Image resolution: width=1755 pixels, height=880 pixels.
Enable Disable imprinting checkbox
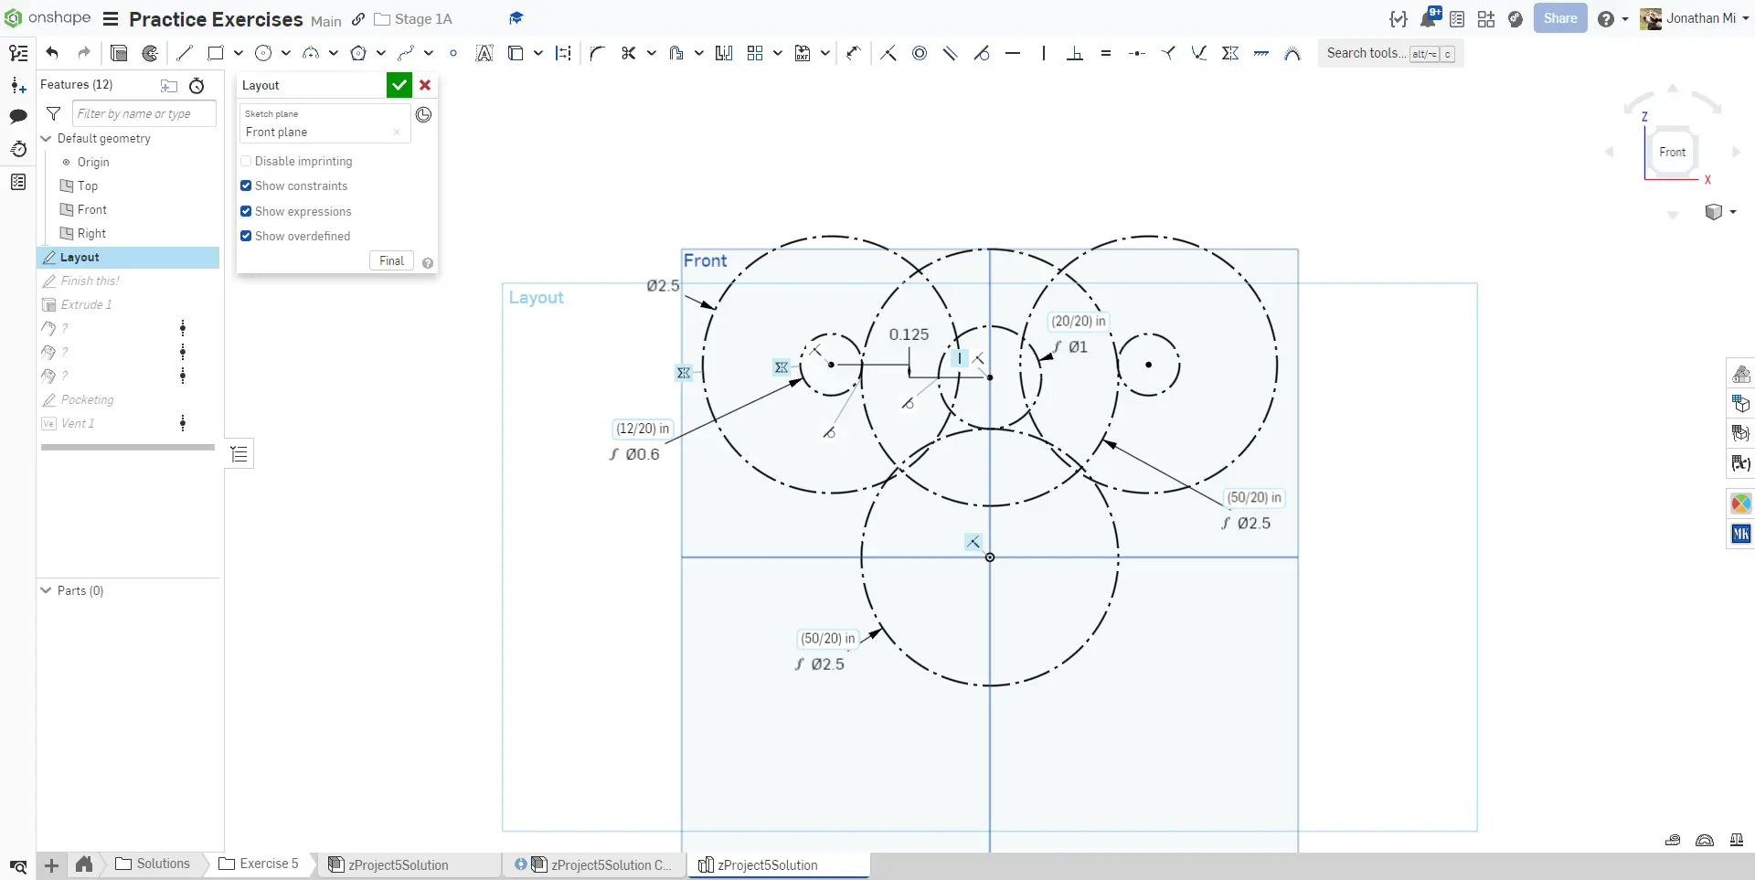[246, 161]
